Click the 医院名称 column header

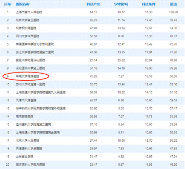[x=23, y=4]
